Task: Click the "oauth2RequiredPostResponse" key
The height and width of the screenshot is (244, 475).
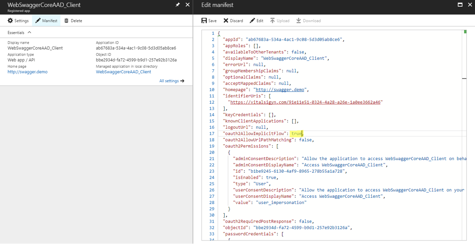Action: click(259, 221)
